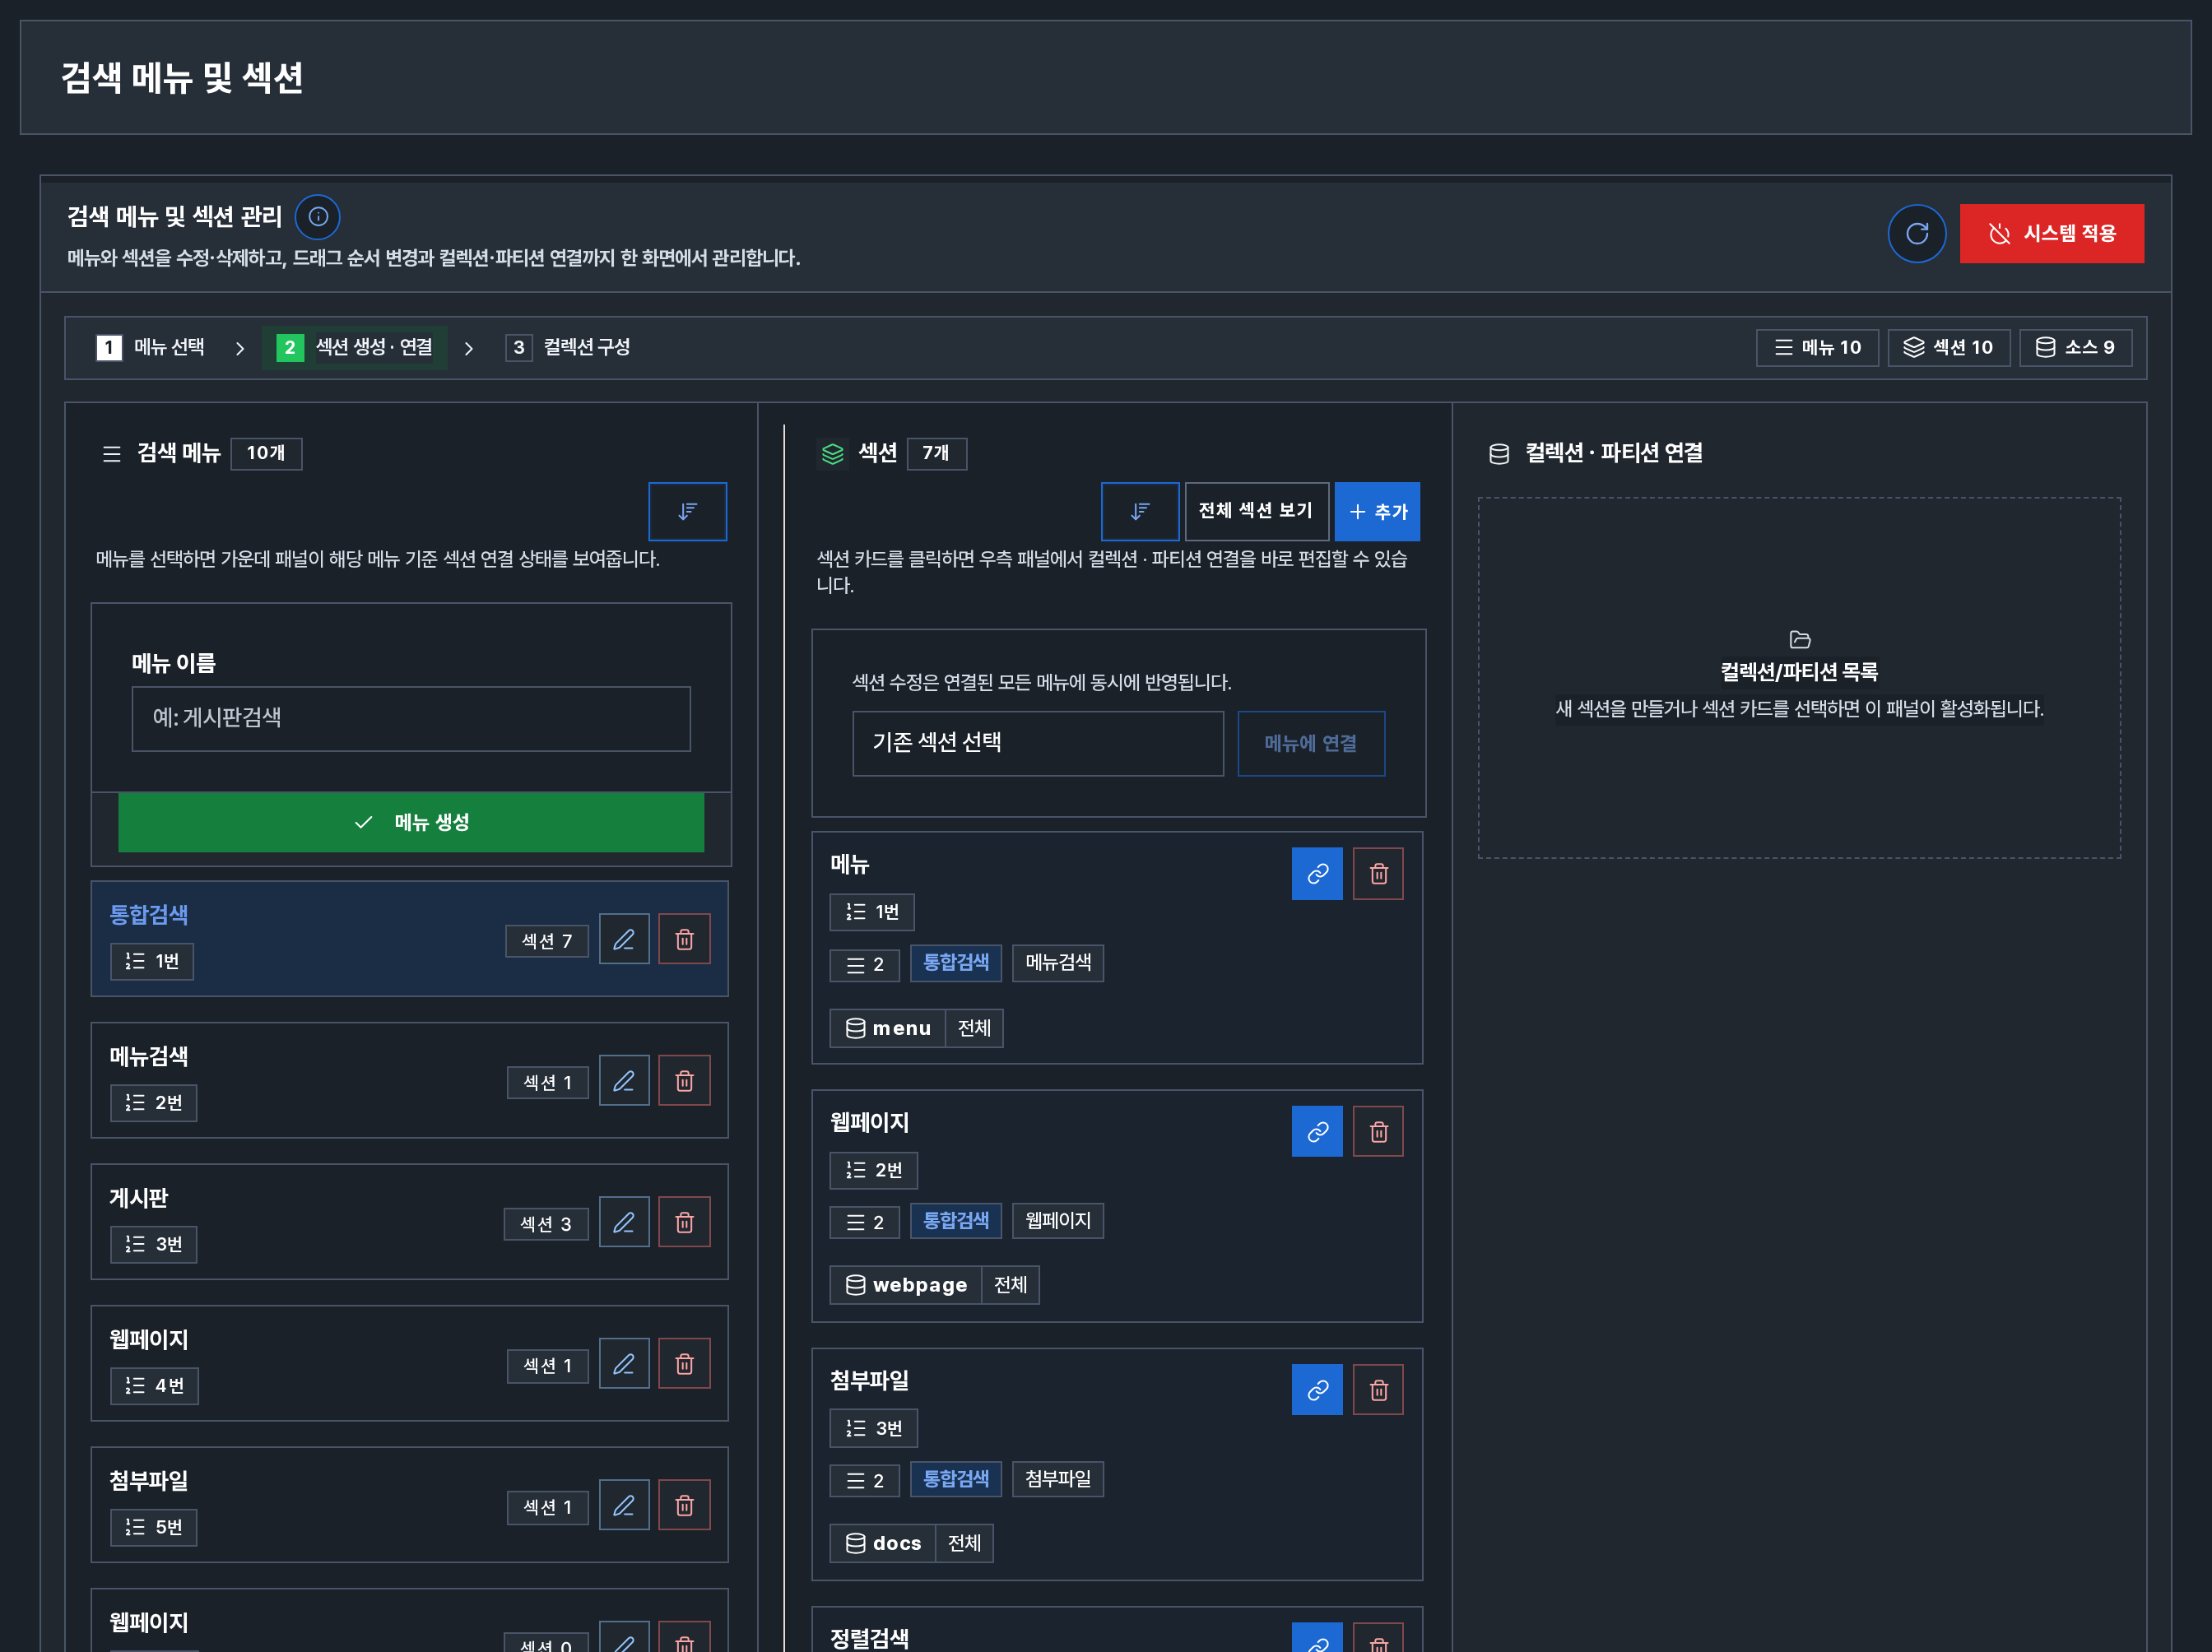Delete the 웹페이지 4번 menu
The width and height of the screenshot is (2212, 1652).
(684, 1363)
